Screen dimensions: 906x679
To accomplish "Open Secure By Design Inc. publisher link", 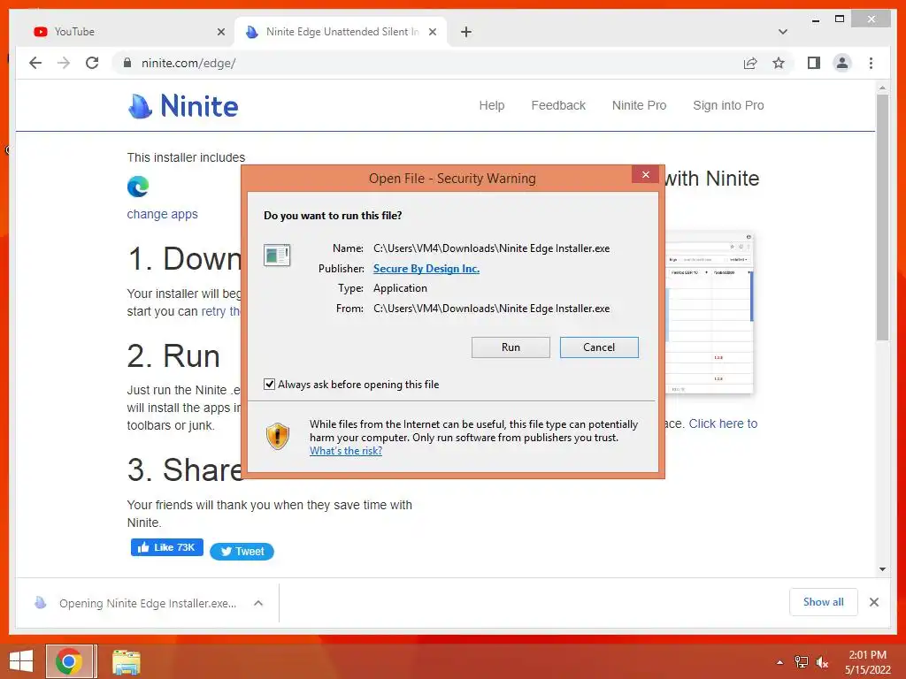I will coord(426,269).
